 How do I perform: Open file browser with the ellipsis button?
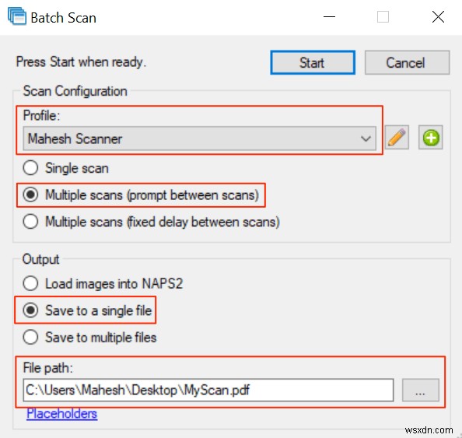tap(421, 390)
